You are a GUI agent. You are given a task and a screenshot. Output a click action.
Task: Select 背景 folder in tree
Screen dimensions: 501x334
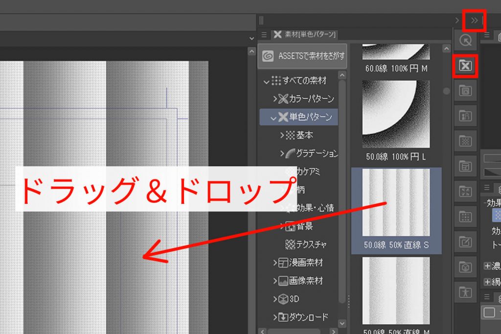[304, 226]
